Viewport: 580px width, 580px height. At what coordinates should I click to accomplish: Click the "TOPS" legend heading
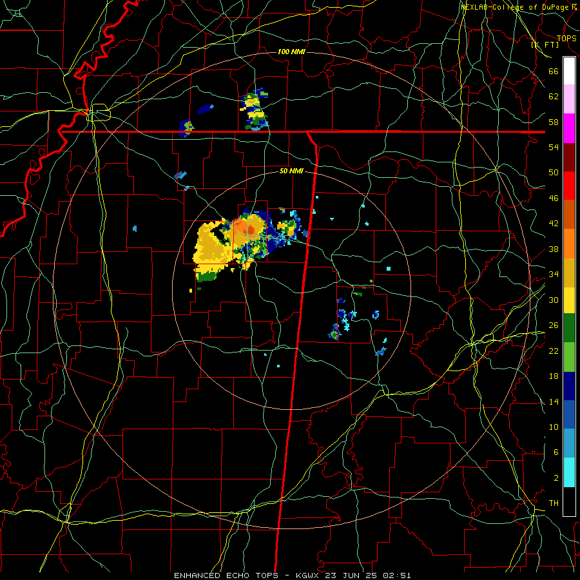click(x=566, y=38)
